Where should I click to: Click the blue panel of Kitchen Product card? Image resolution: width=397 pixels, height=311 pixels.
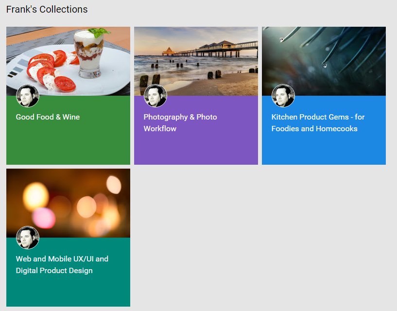point(324,146)
